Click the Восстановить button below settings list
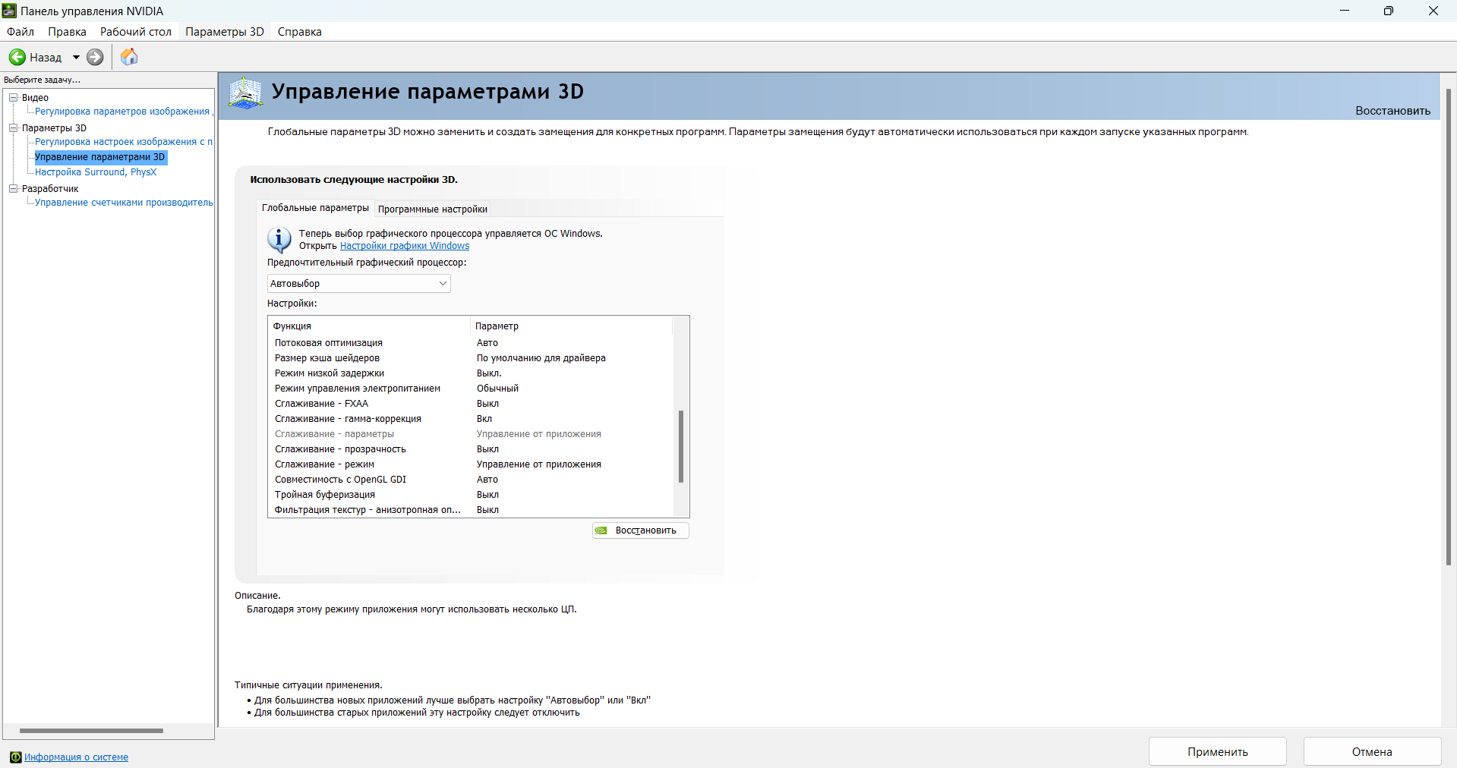 (641, 530)
